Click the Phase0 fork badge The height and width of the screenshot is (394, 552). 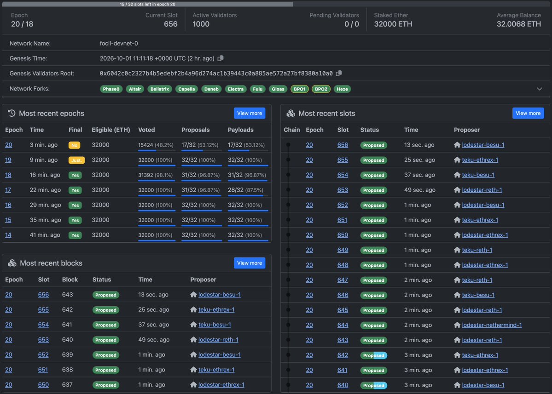[111, 89]
